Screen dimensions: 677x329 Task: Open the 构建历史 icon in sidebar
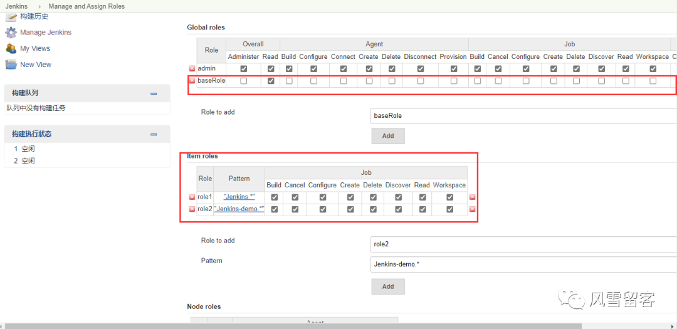(x=11, y=18)
